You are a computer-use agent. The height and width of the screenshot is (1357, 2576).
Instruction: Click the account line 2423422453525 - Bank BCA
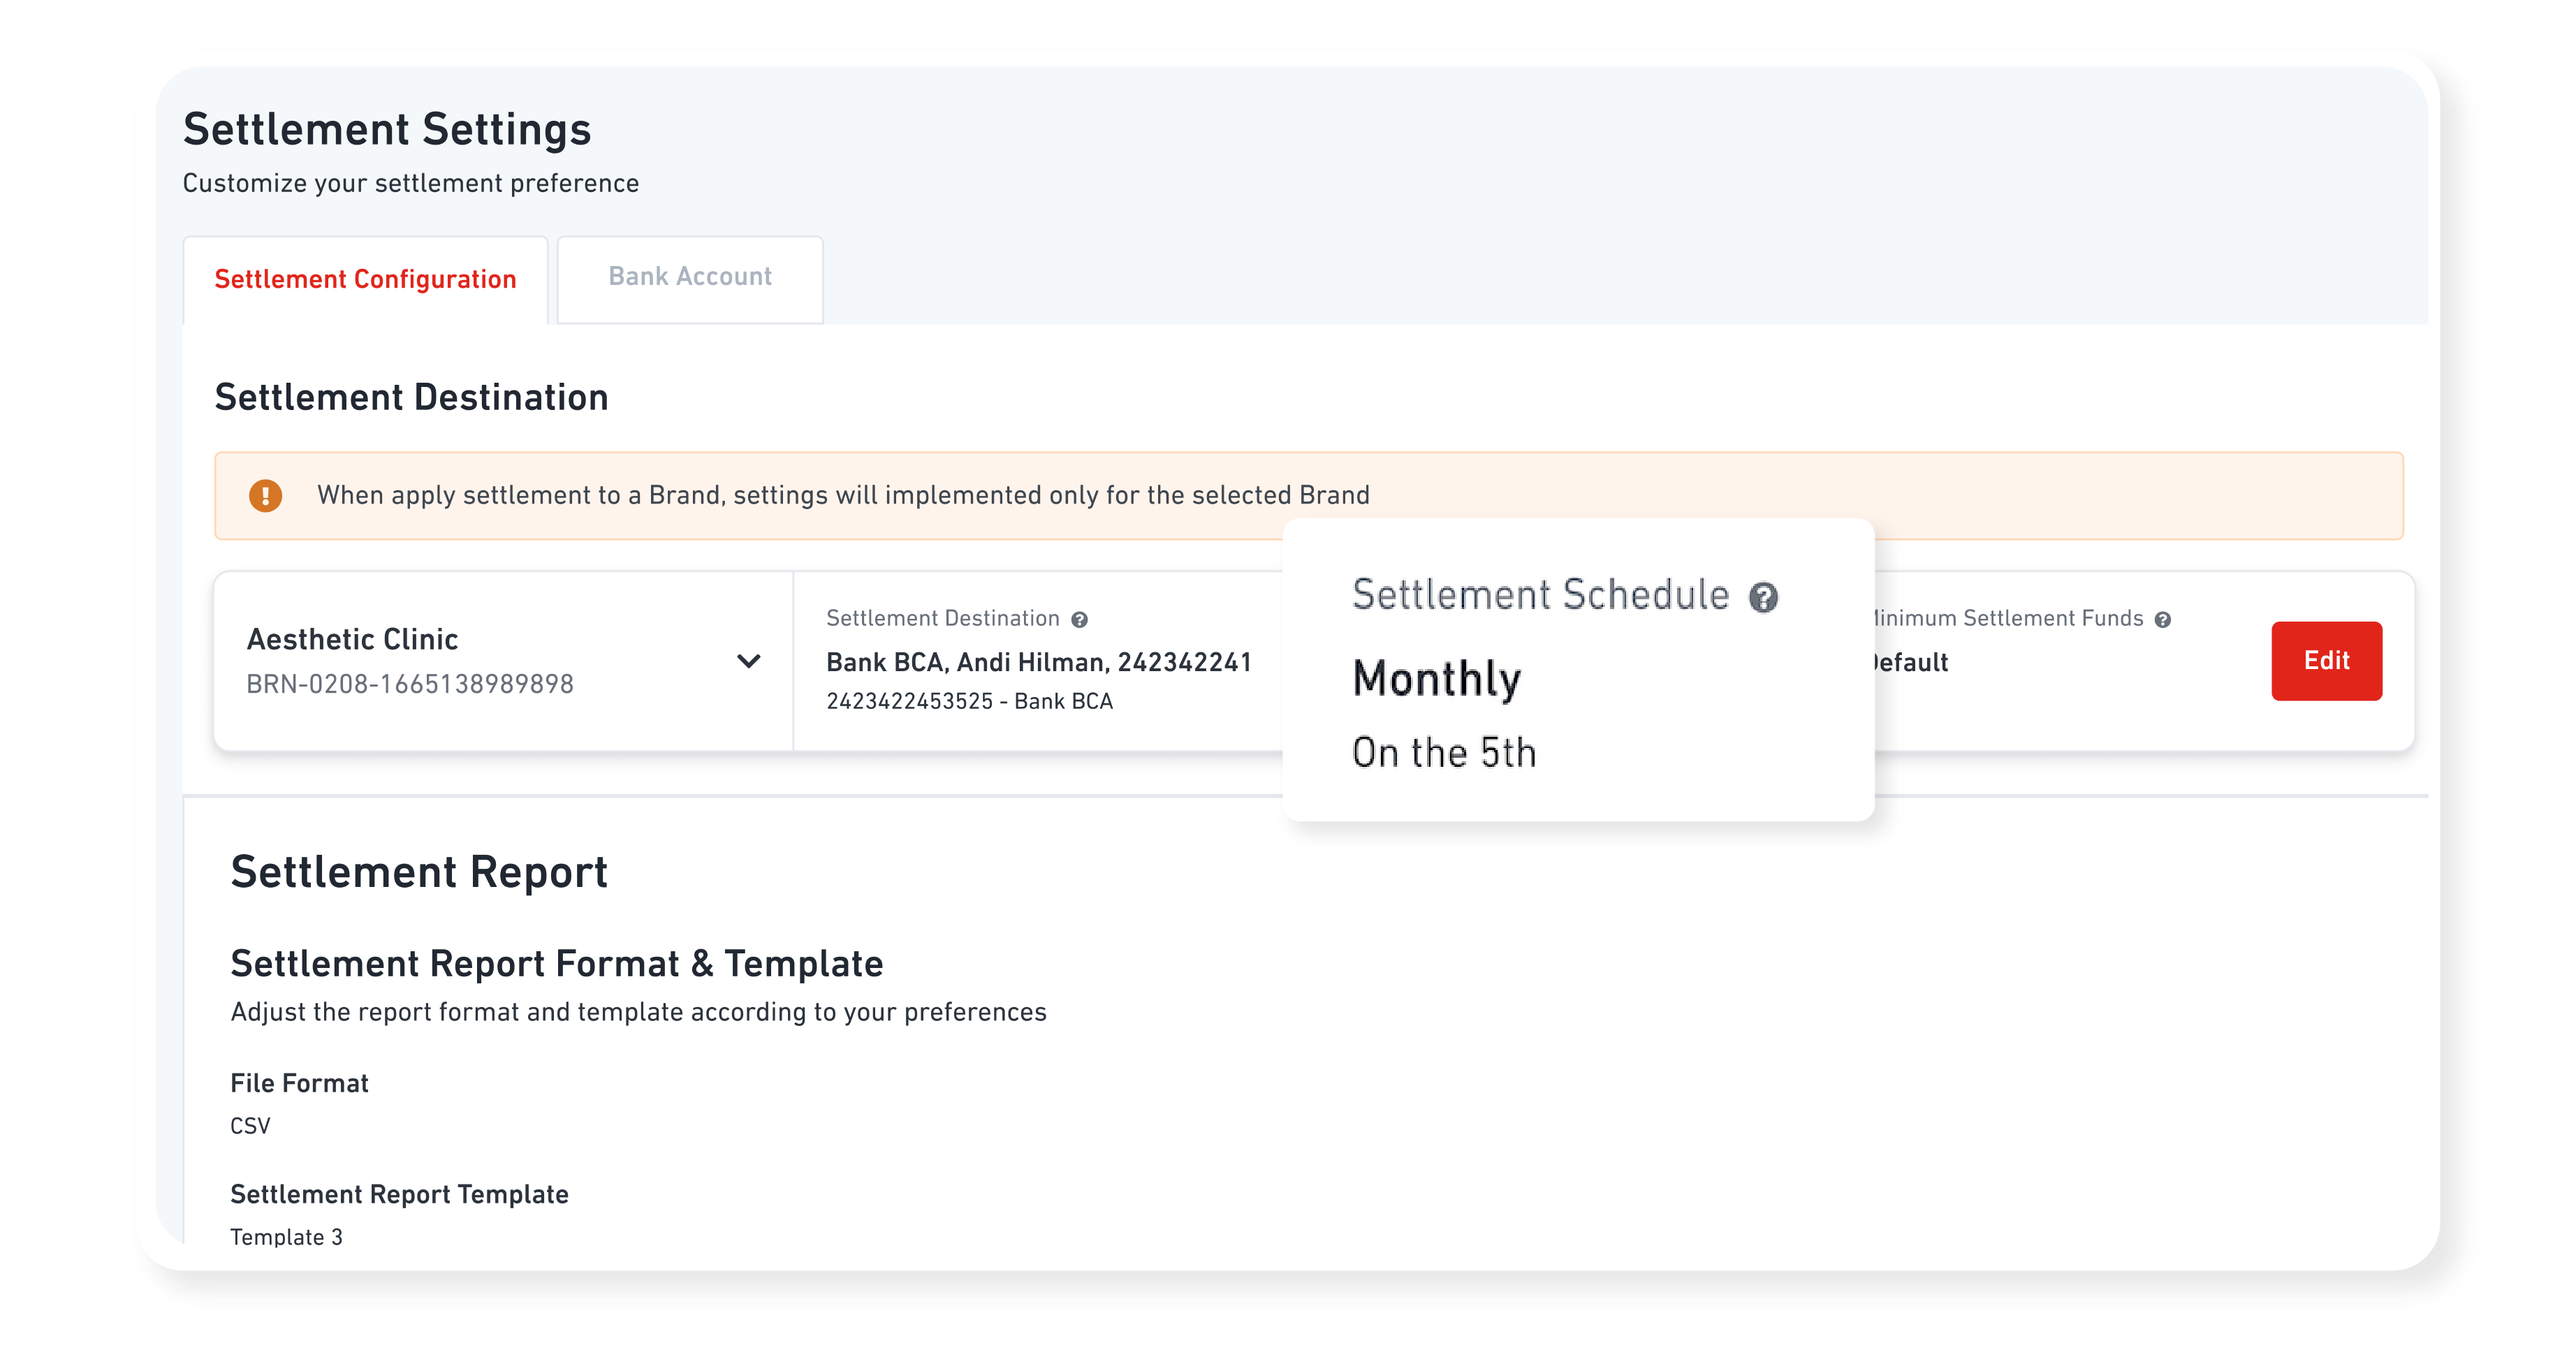pyautogui.click(x=969, y=701)
